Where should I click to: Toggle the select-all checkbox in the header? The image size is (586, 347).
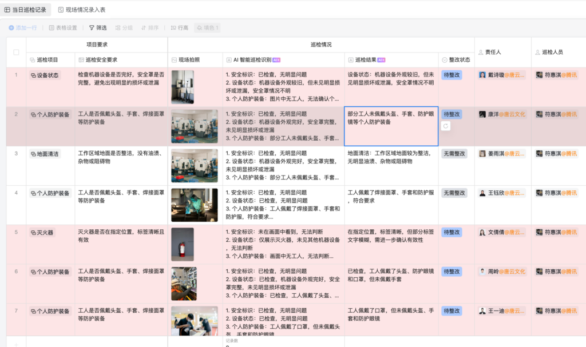point(16,52)
